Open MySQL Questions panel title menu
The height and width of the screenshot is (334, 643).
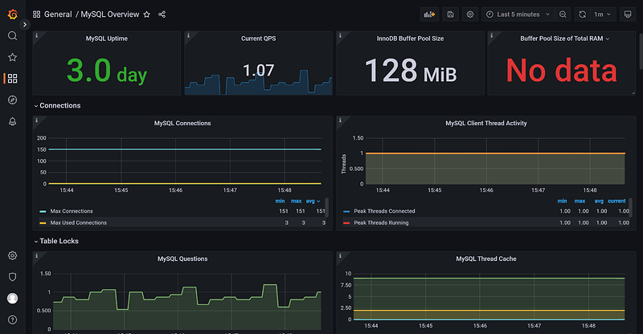182,259
